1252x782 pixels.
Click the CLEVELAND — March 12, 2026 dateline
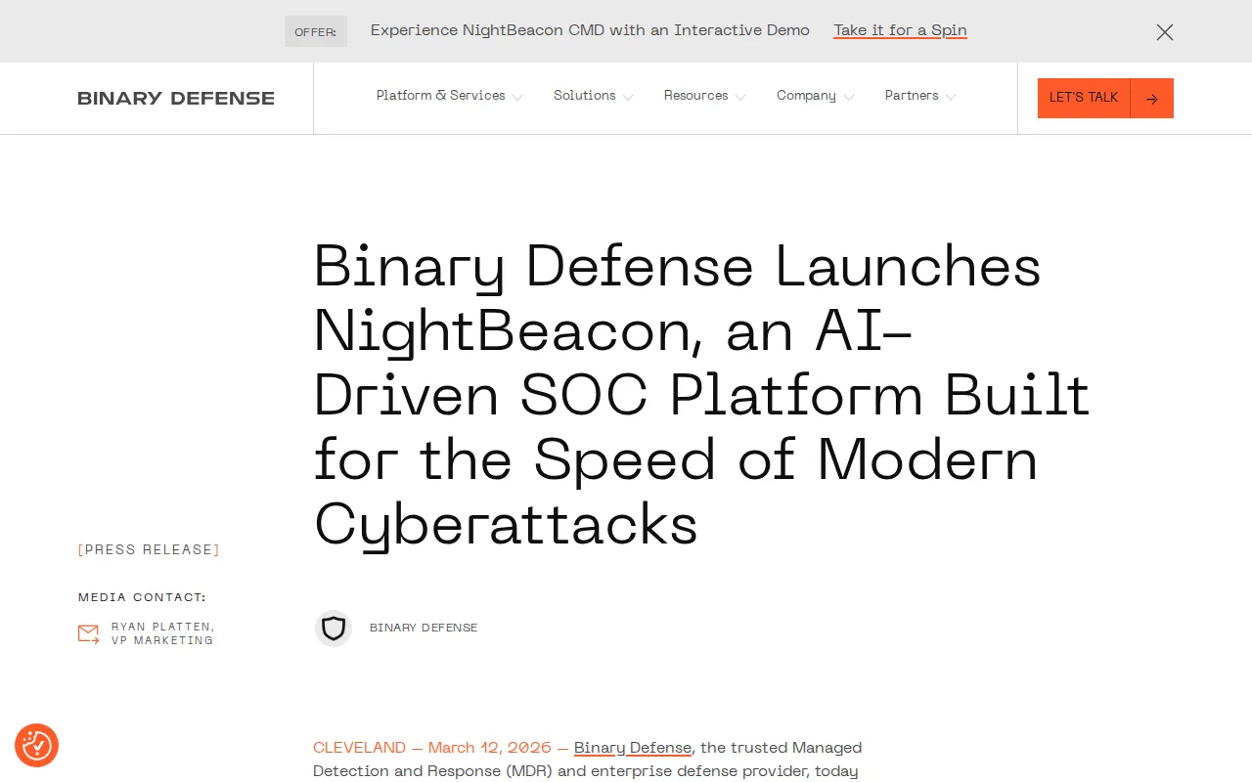431,748
